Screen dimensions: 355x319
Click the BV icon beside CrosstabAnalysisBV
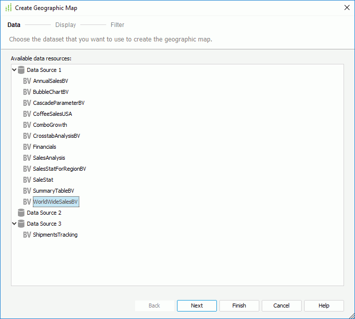tap(27, 136)
